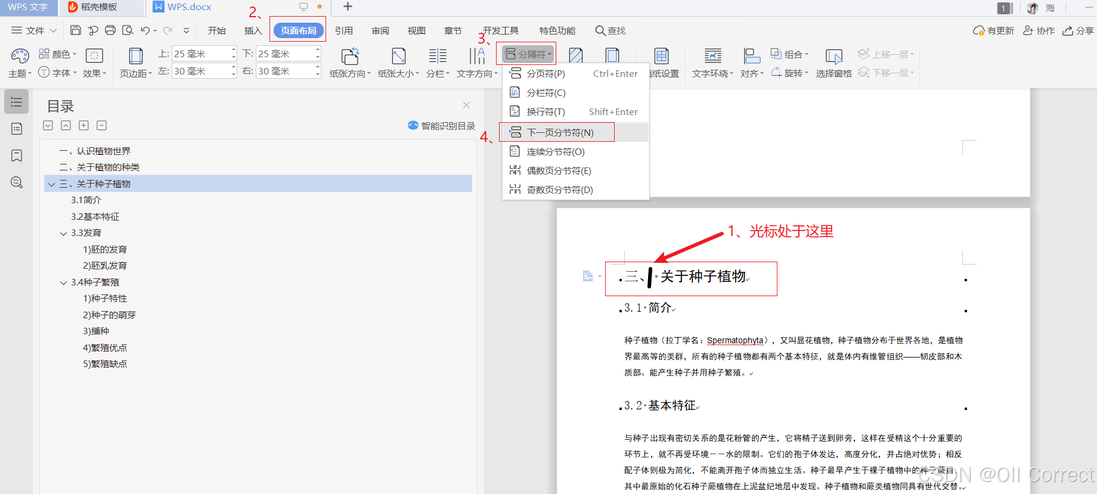Click the 纸张大小 paper size icon
1097x494 pixels.
[399, 56]
